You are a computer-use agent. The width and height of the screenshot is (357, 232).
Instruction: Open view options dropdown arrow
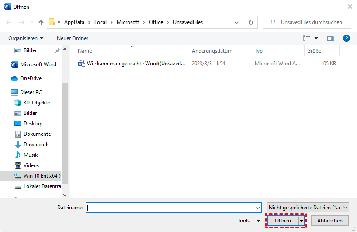[x=316, y=38]
